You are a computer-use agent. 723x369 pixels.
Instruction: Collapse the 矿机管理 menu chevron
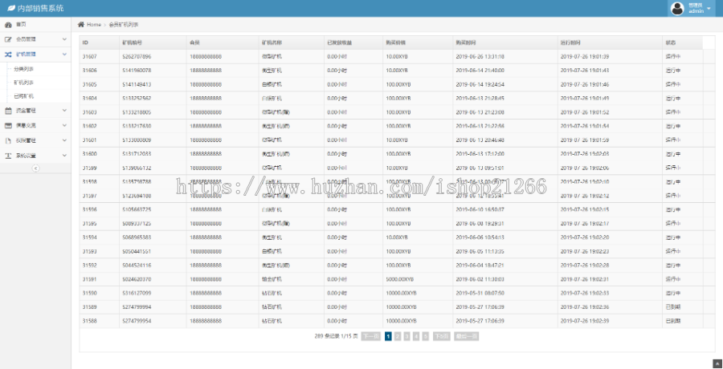point(64,55)
